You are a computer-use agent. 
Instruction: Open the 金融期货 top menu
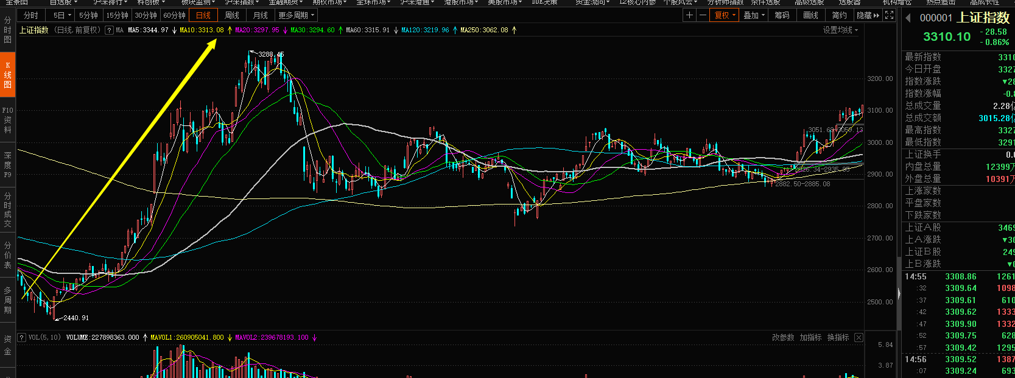286,2
